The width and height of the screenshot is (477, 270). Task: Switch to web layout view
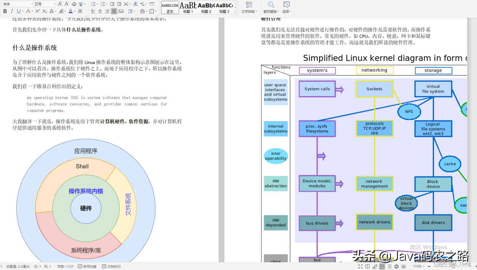click(396, 266)
